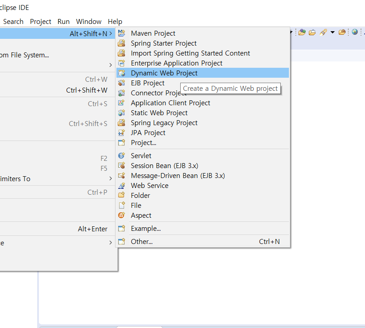365x328 pixels.
Task: Click the folder with purple and green spheres toolbar icon
Action: pos(302,32)
